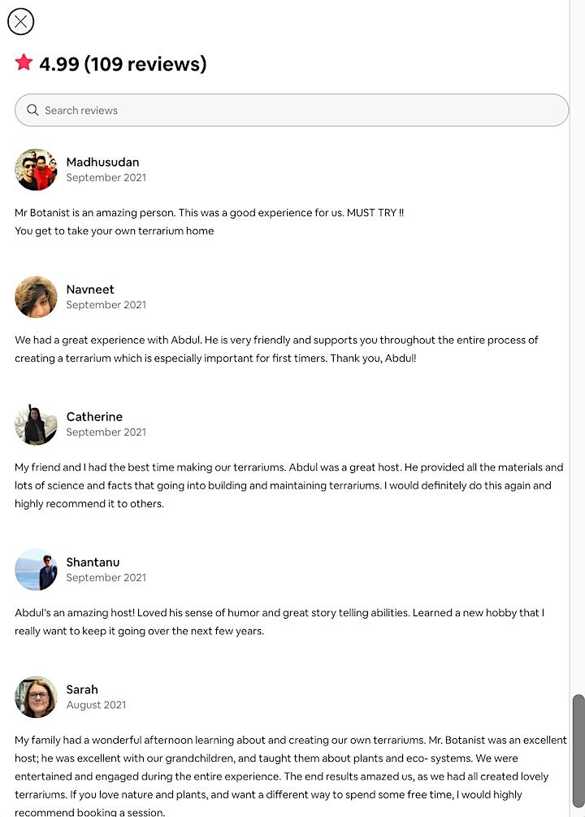585x817 pixels.
Task: Open Shantanu's profile photo
Action: (x=36, y=570)
